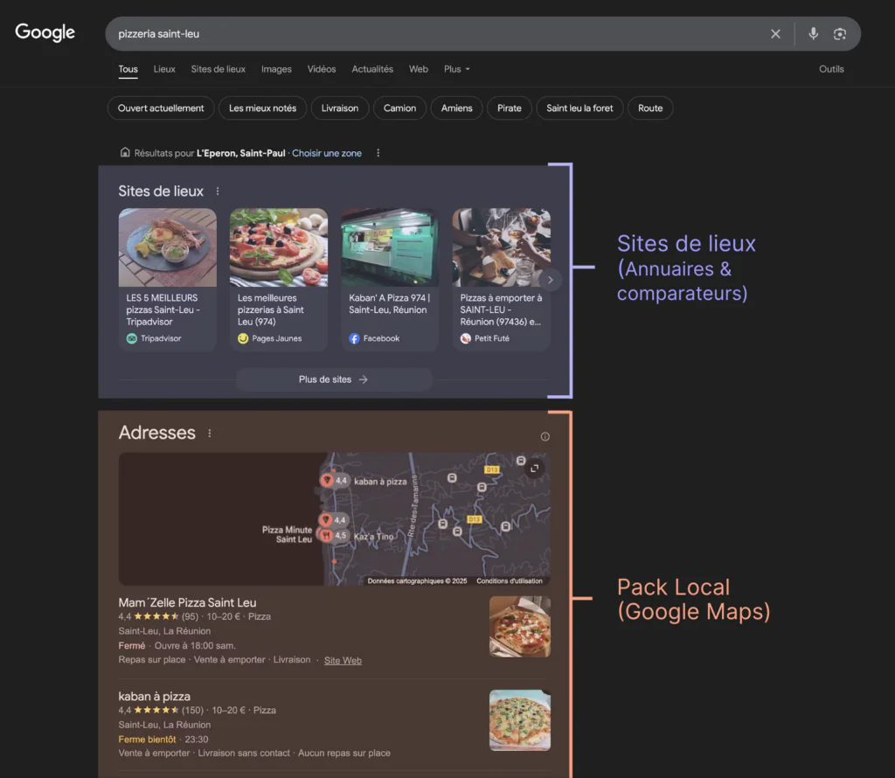895x778 pixels.
Task: Click the home location icon beside Résultats pour
Action: 125,152
